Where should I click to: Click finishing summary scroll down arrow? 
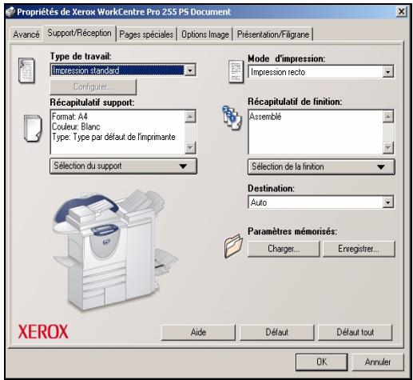388,147
